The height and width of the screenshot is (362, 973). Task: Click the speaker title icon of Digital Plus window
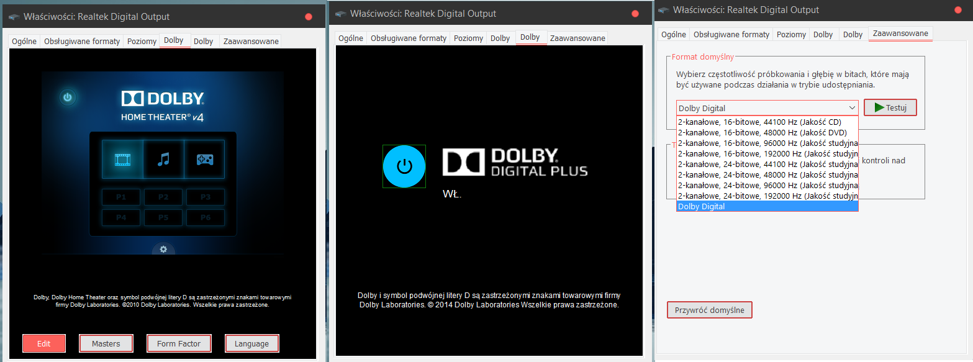[341, 13]
